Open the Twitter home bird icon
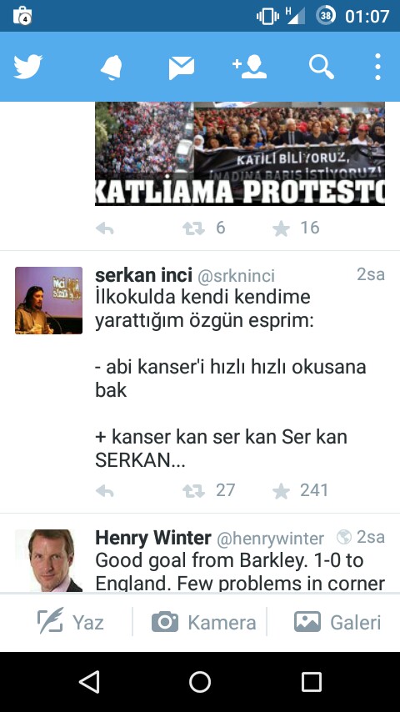The image size is (400, 712). (x=27, y=67)
